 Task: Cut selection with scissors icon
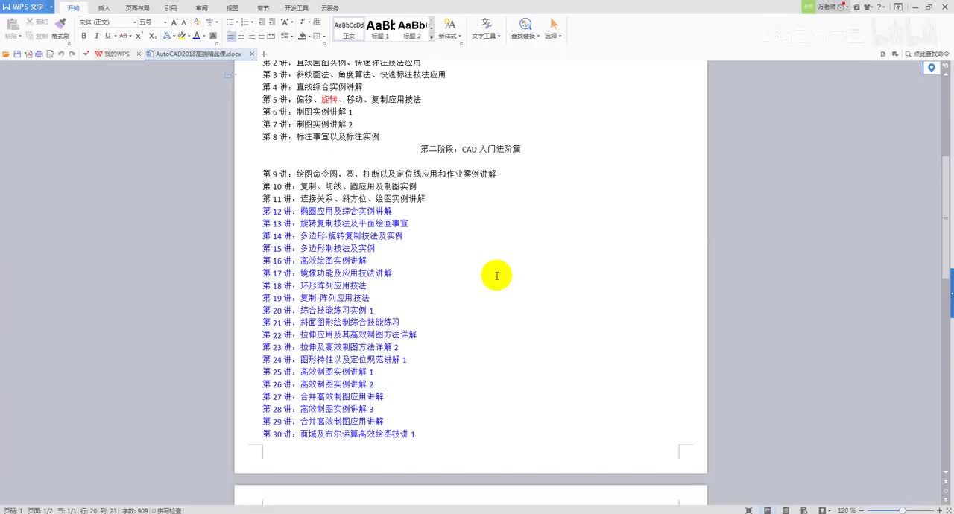[x=30, y=22]
